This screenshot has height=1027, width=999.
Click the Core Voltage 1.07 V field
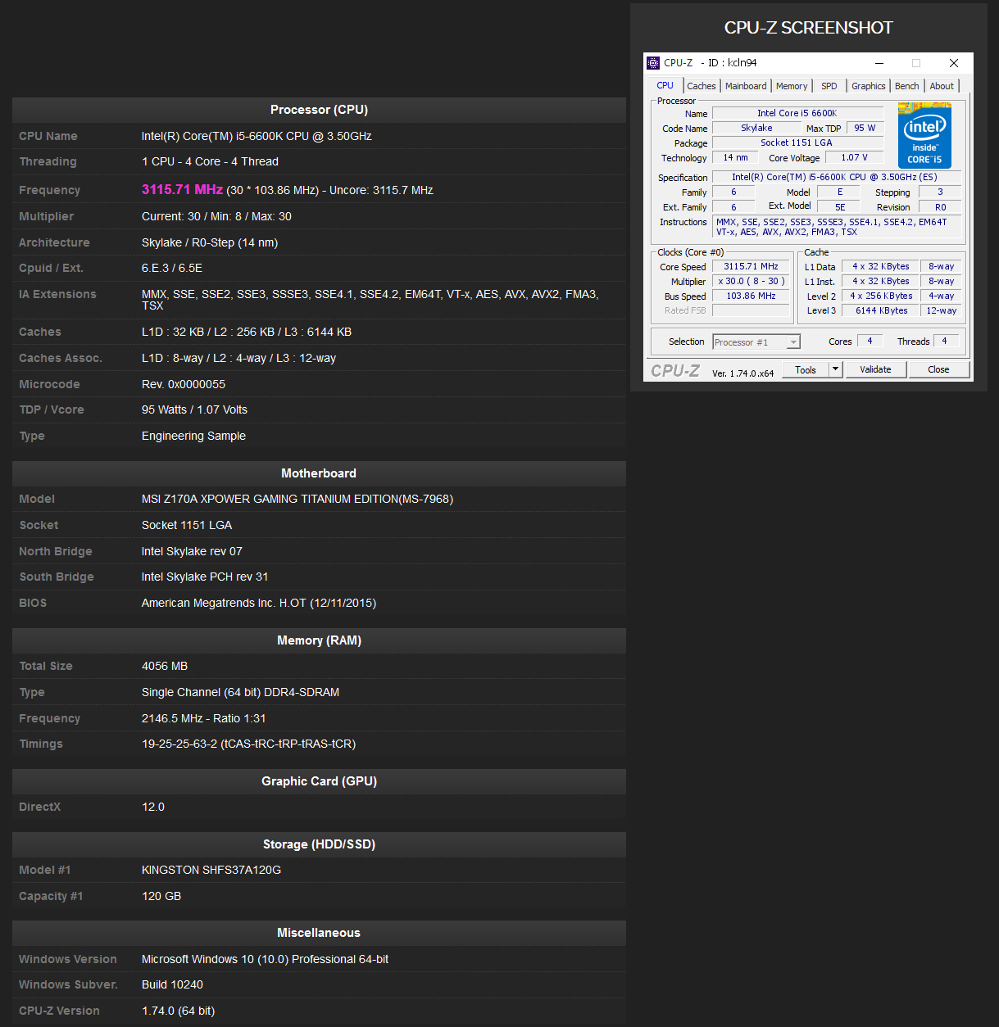click(x=854, y=157)
